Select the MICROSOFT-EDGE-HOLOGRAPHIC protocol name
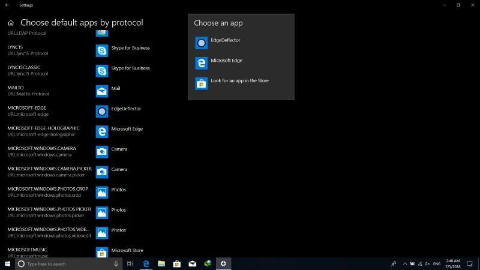480x270 pixels. pyautogui.click(x=43, y=128)
